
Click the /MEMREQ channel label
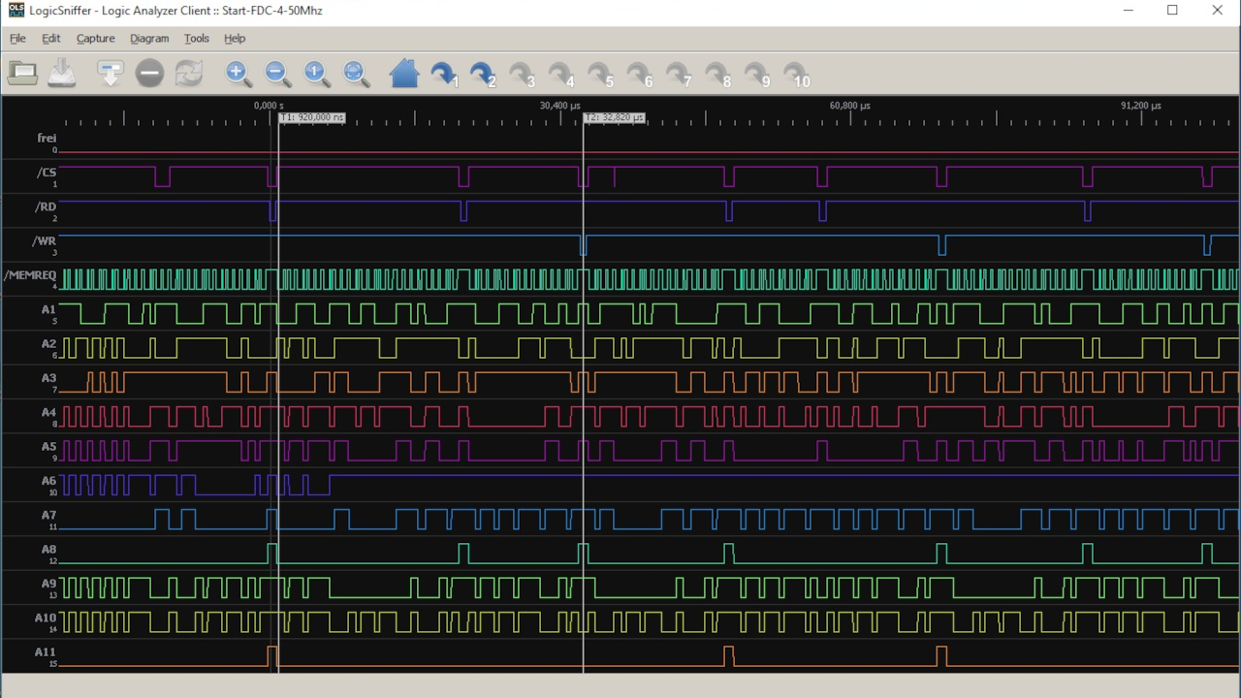pyautogui.click(x=30, y=275)
